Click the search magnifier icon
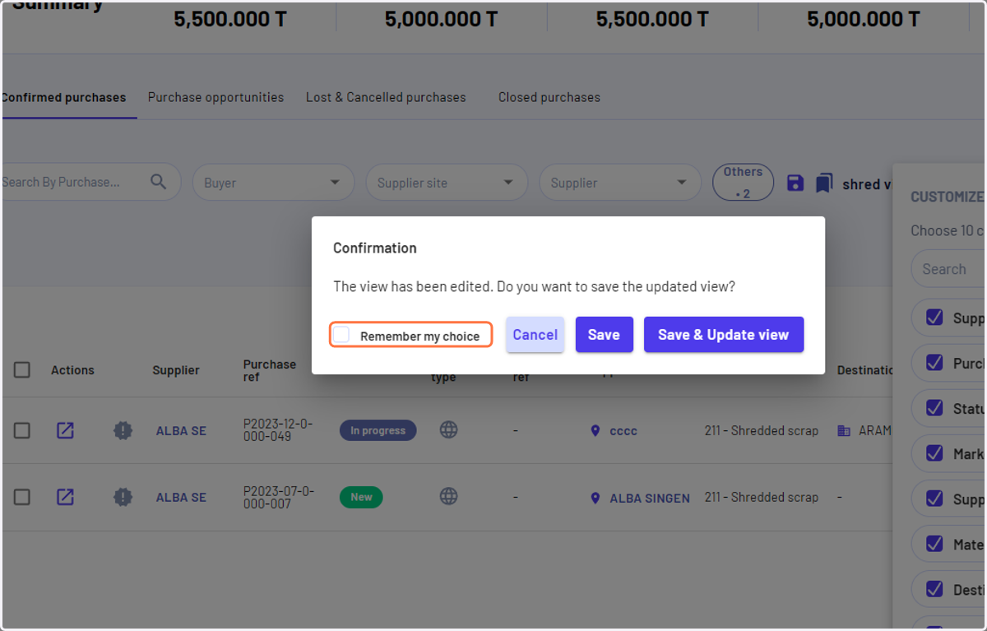The height and width of the screenshot is (631, 987). (x=159, y=182)
